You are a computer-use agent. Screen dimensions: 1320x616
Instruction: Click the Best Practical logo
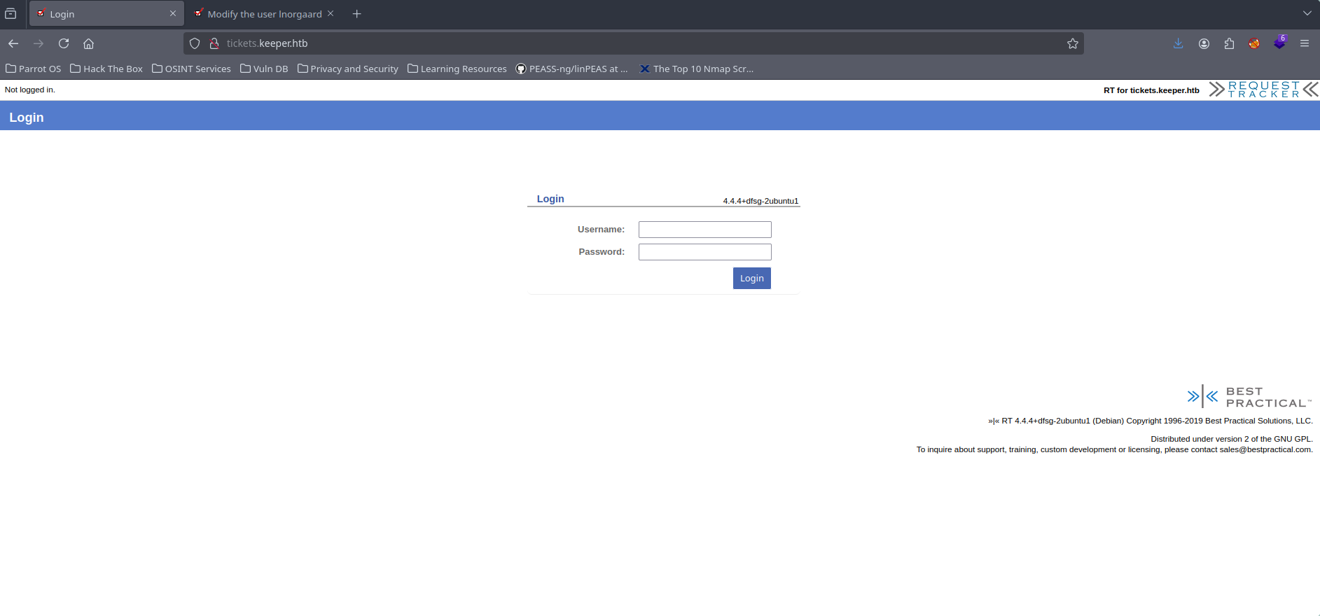tap(1248, 397)
